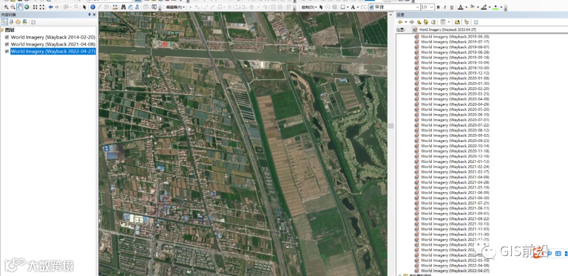The width and height of the screenshot is (568, 276).
Task: Select Wayback 2022-04-27 in Catalog tree
Action: 455,271
